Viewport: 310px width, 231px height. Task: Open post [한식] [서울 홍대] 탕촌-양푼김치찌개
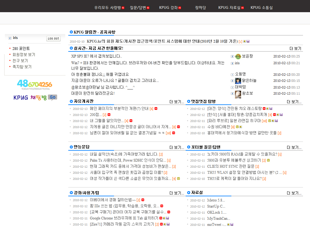[237, 115]
